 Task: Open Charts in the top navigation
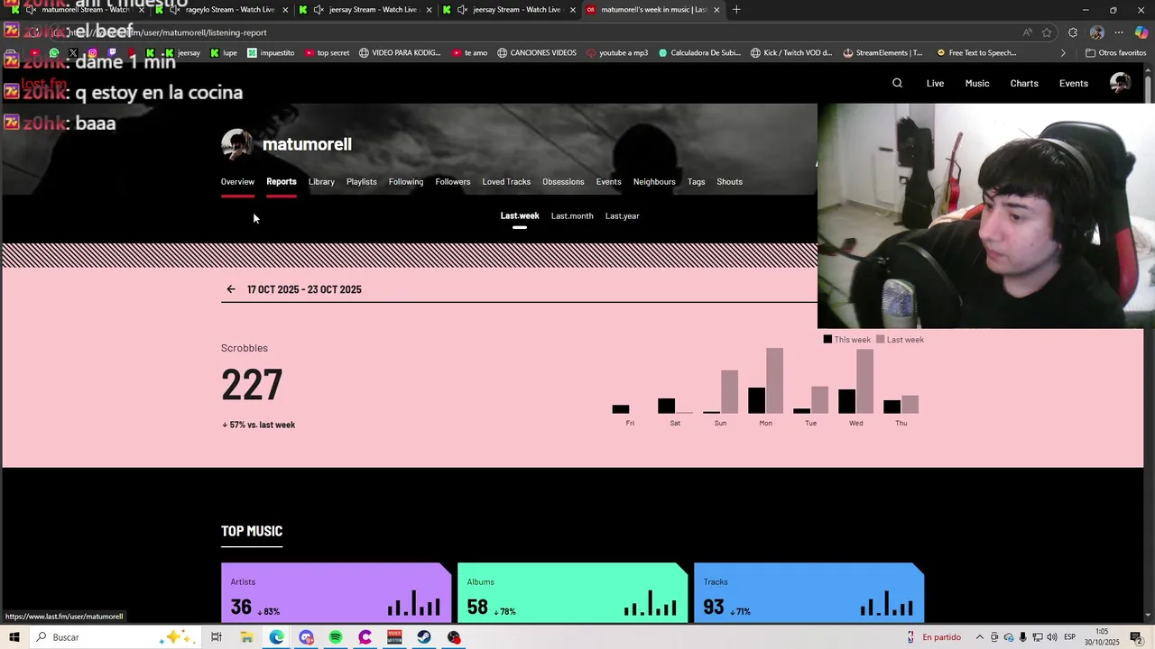click(x=1024, y=83)
